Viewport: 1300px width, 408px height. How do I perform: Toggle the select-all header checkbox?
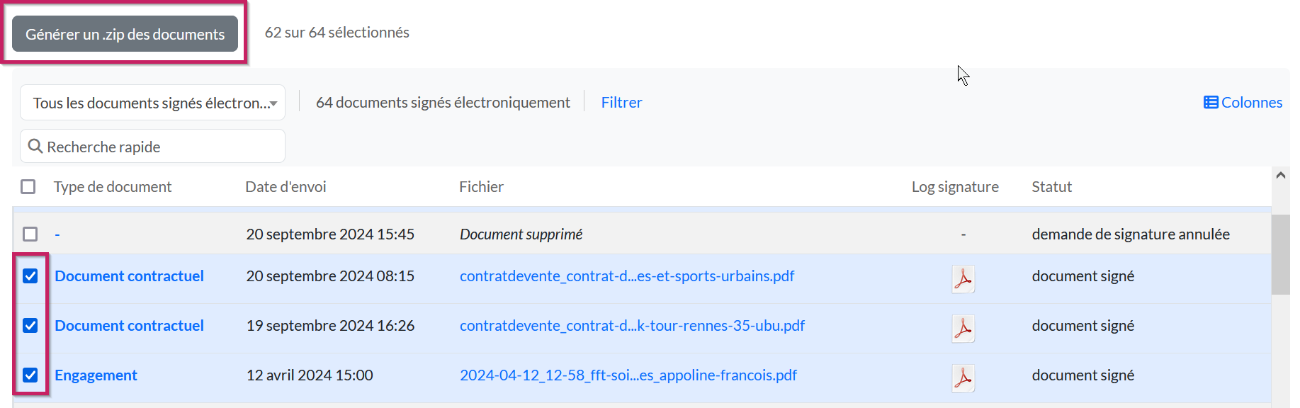(28, 186)
